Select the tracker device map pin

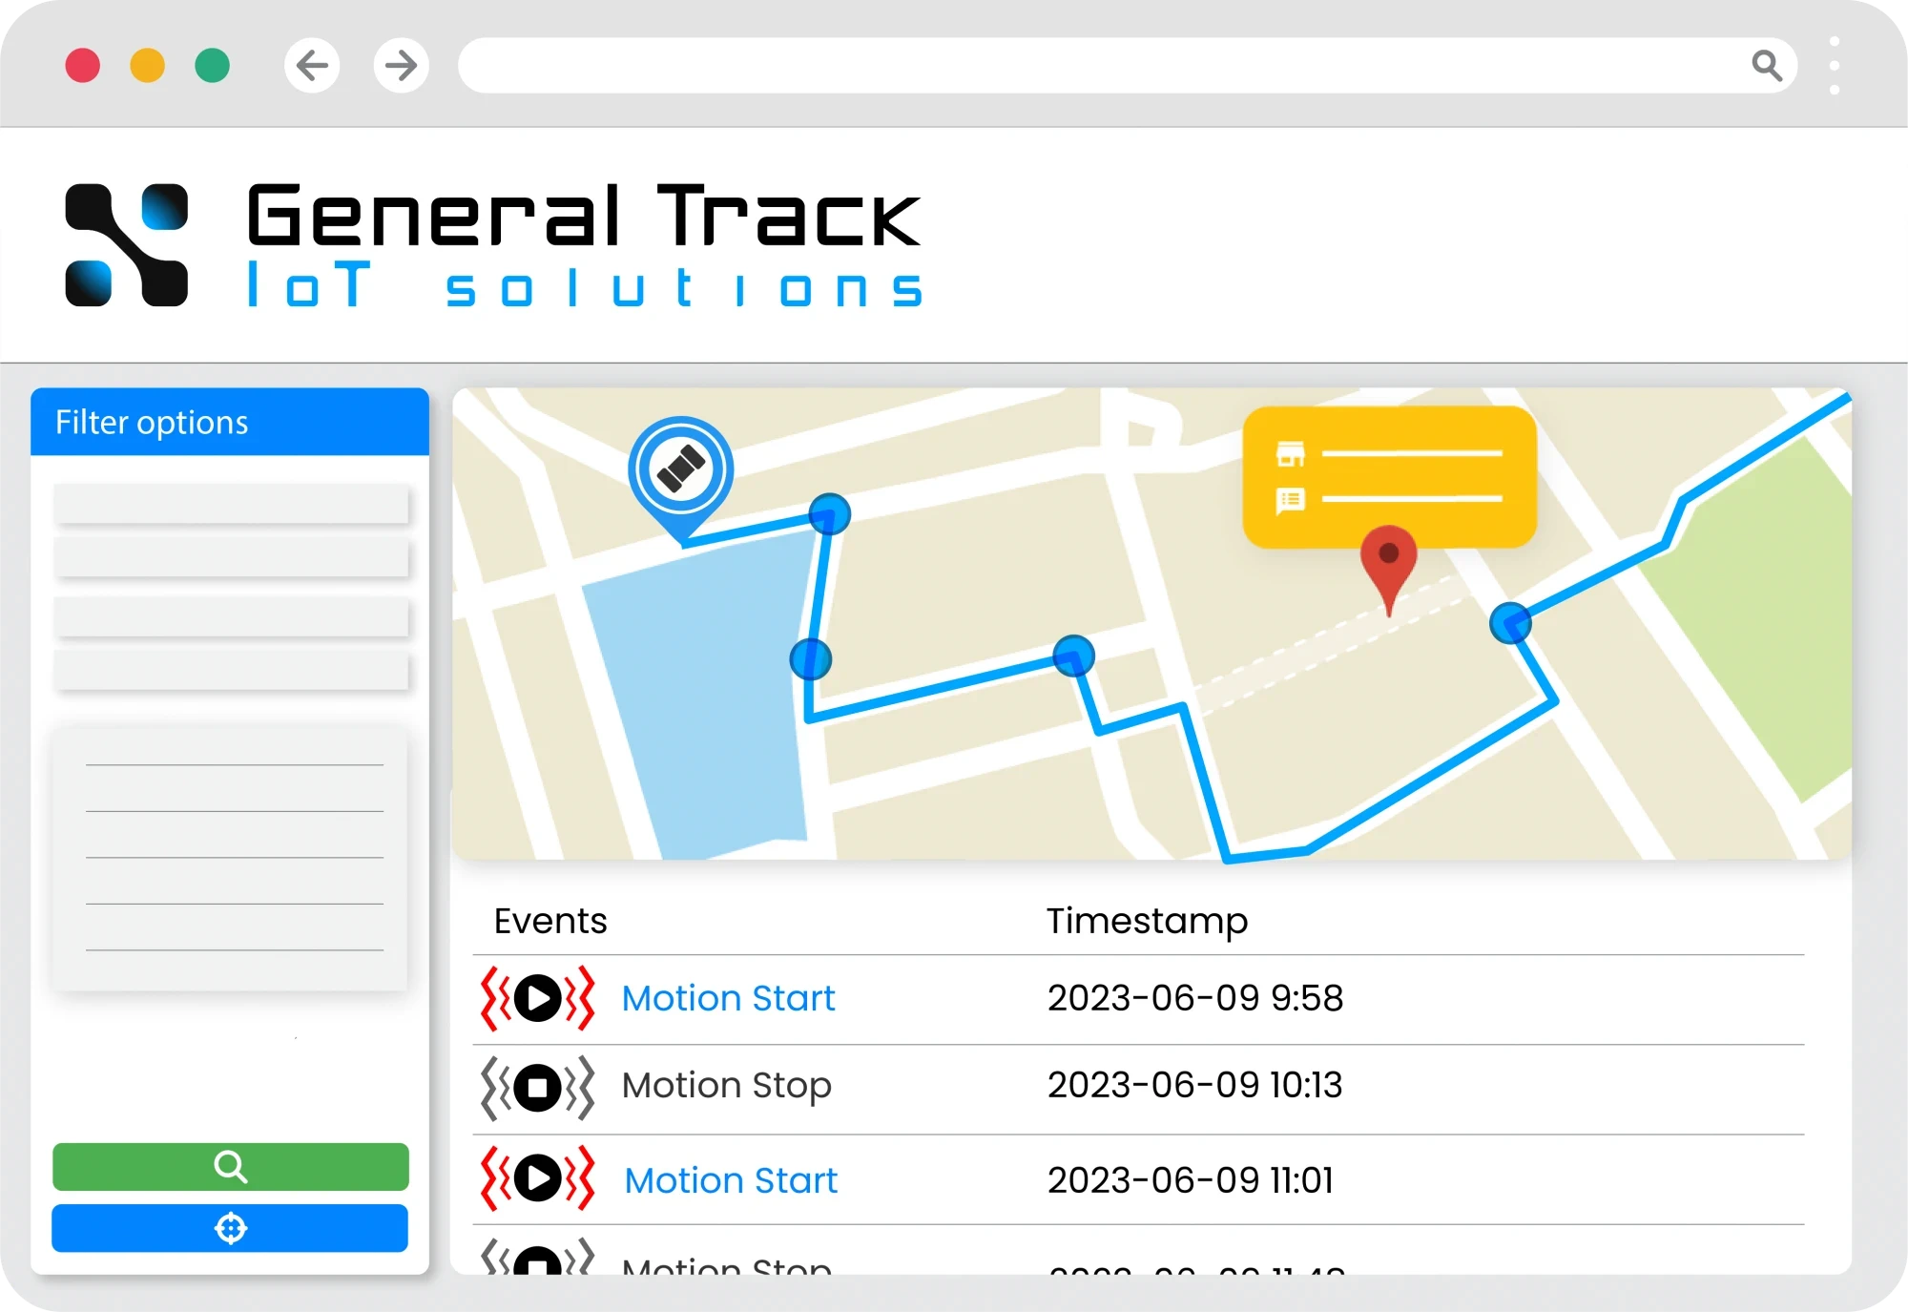pos(680,469)
